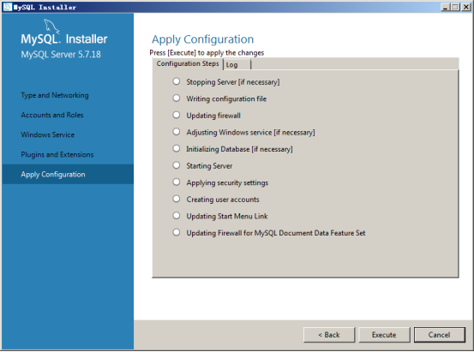Click 'Initializing Database [if necessary]' text

point(239,149)
